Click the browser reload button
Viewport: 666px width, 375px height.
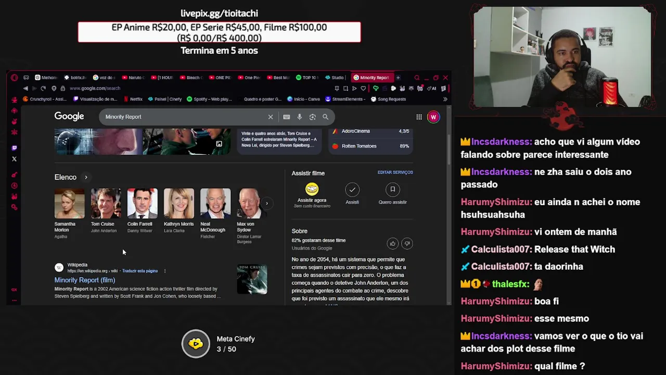pyautogui.click(x=43, y=89)
